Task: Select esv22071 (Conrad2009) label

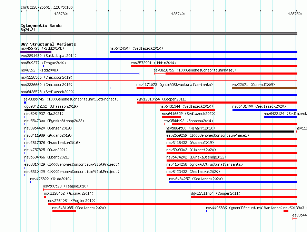Action: [x=253, y=85]
